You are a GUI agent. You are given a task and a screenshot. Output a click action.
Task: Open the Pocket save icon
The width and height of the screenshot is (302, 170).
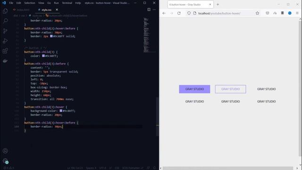click(x=268, y=13)
